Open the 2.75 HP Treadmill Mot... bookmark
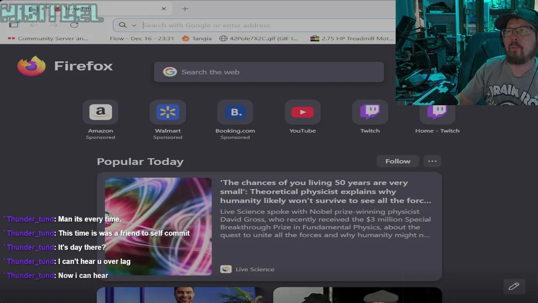 (352, 38)
